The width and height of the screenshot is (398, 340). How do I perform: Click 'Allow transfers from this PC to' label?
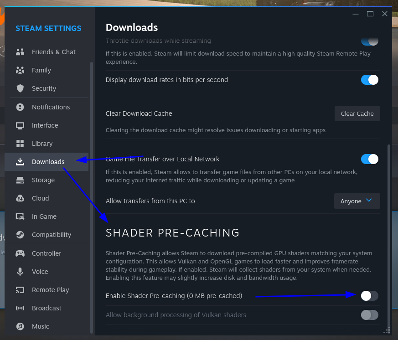pyautogui.click(x=150, y=201)
